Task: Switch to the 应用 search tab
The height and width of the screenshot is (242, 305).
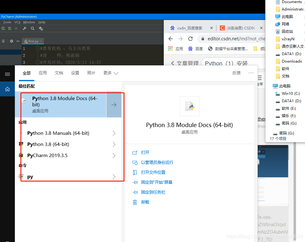Action: coord(43,73)
